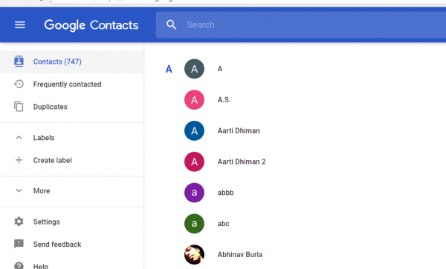Open contact named A.S.

[x=224, y=100]
